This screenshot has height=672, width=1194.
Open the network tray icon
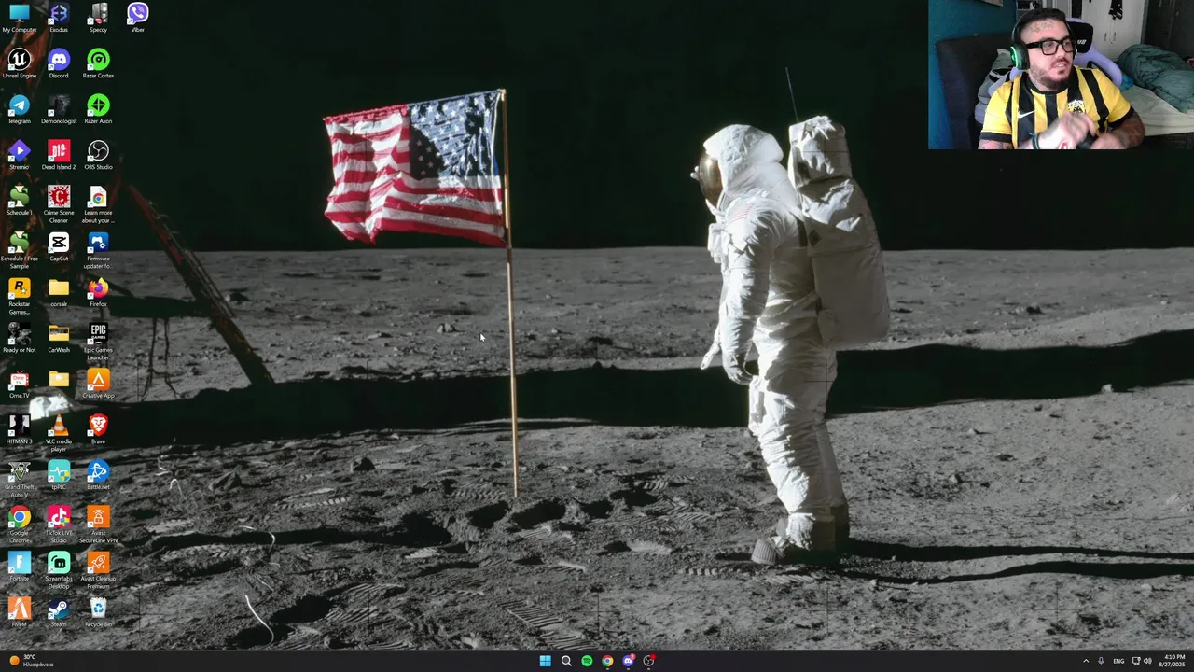tap(1136, 661)
